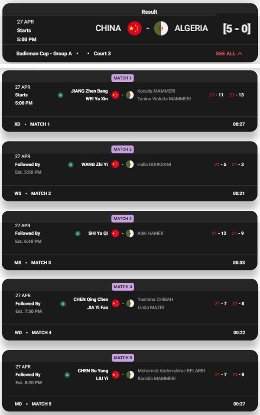The width and height of the screenshot is (260, 415).
Task: Open player JIANG Zhen Bang
Action: coord(89,91)
